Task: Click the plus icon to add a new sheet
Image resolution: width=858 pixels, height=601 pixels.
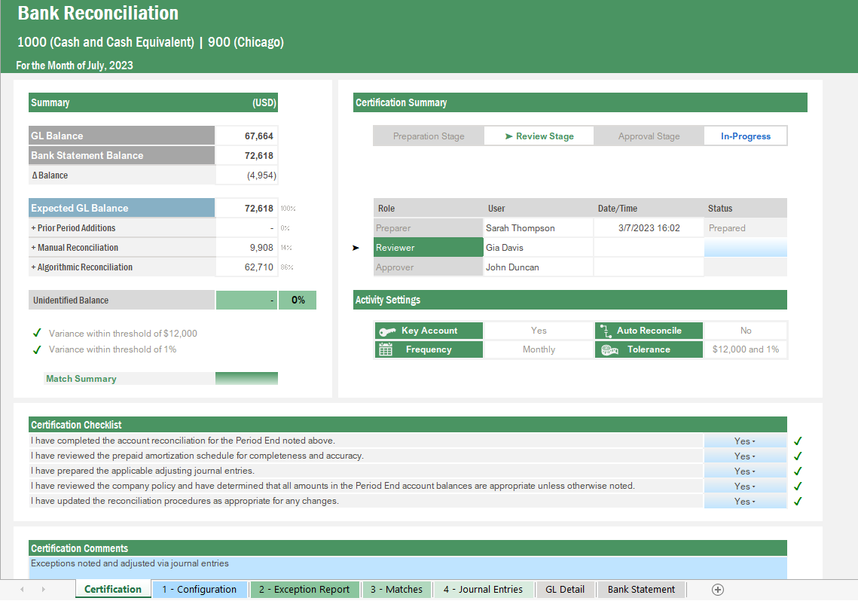Action: [718, 590]
